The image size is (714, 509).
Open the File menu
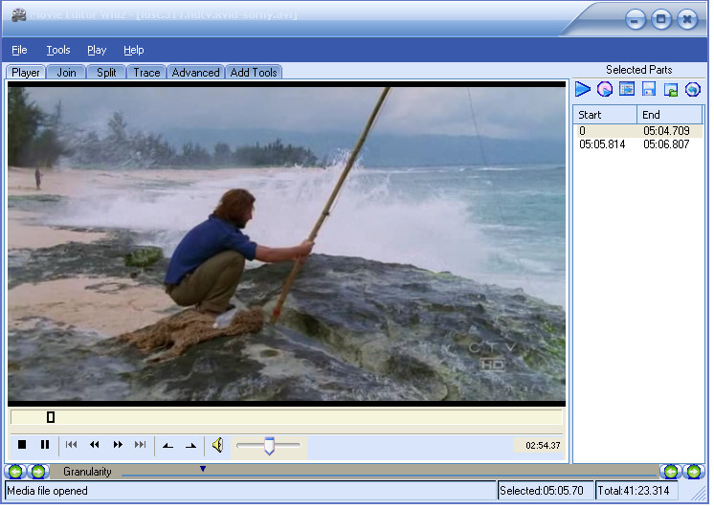pos(19,50)
